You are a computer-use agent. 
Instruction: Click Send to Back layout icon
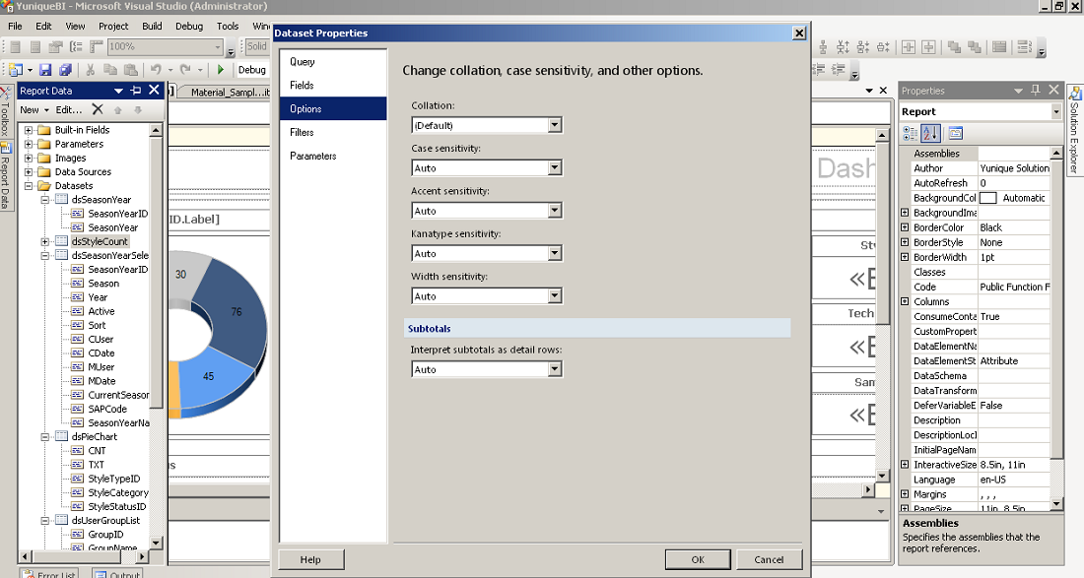(975, 47)
